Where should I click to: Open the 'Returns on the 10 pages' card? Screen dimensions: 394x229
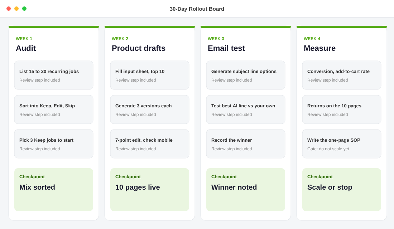[342, 109]
